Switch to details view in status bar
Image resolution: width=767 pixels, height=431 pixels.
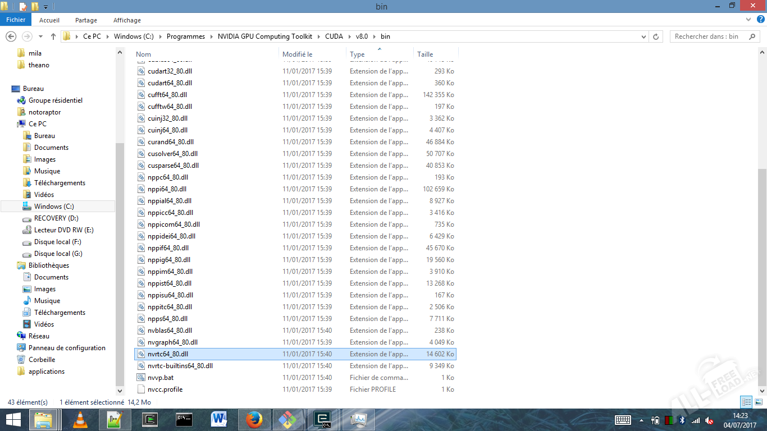tap(746, 402)
